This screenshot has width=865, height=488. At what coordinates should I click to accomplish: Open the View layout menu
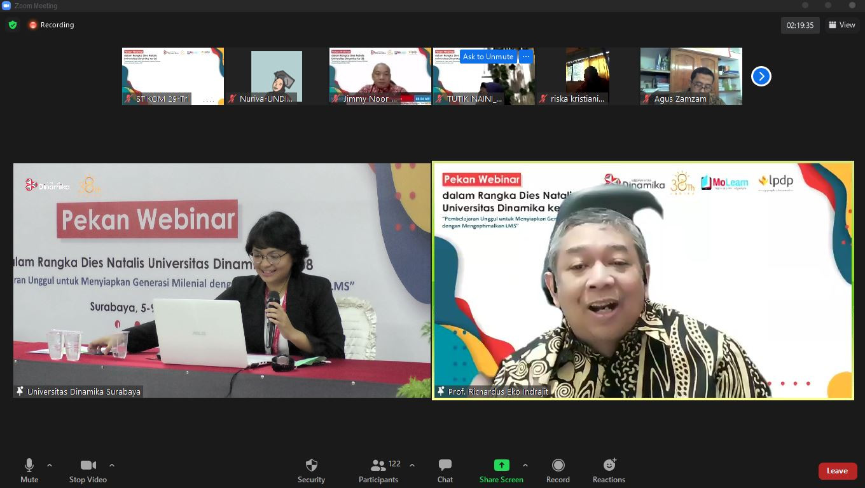(841, 25)
